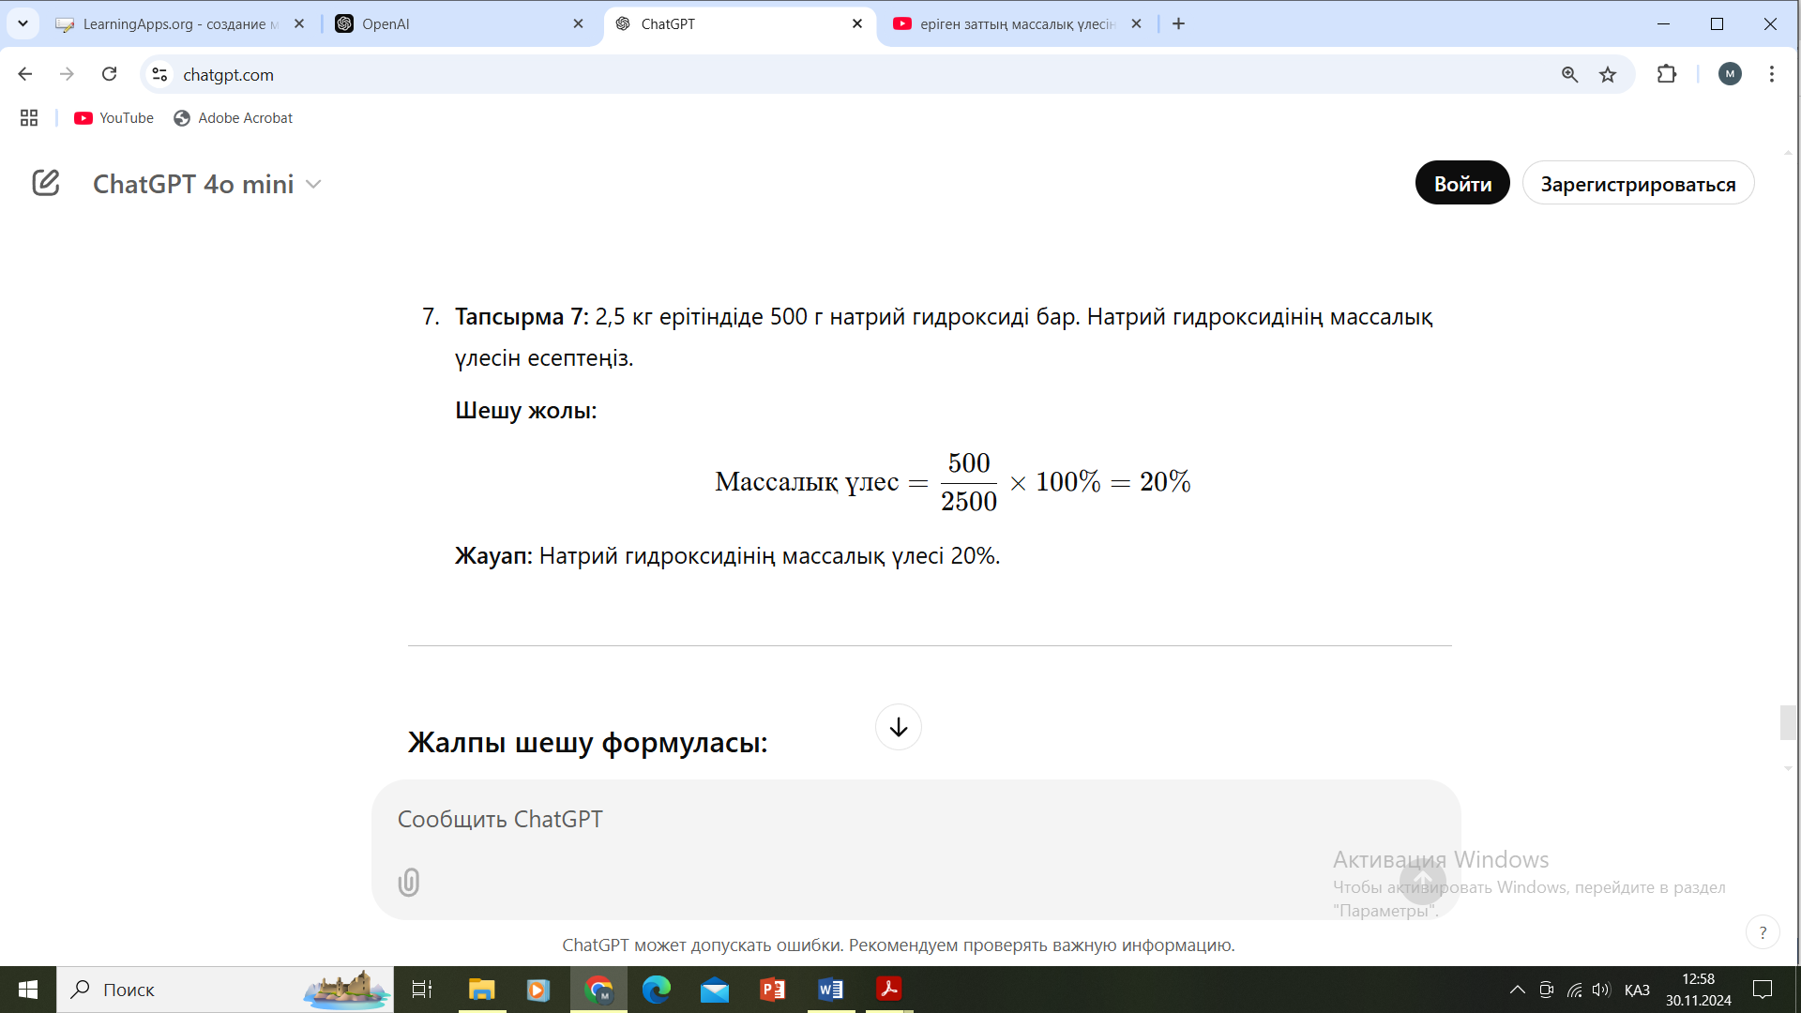The height and width of the screenshot is (1013, 1801).
Task: Open the YouTube bookmark
Action: [114, 118]
